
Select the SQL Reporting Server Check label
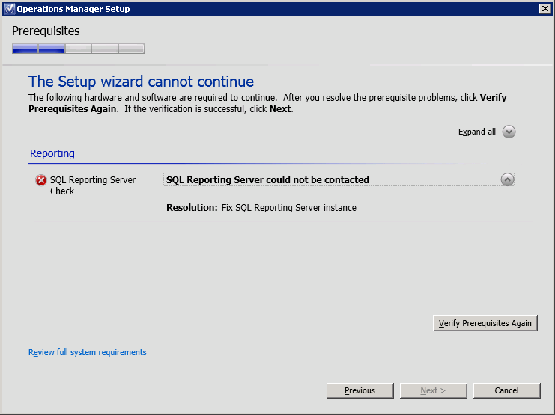(x=92, y=185)
